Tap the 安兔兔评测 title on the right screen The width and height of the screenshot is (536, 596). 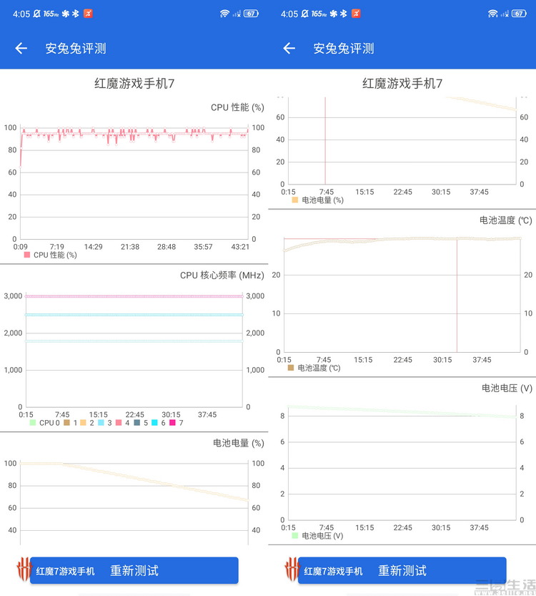(344, 48)
